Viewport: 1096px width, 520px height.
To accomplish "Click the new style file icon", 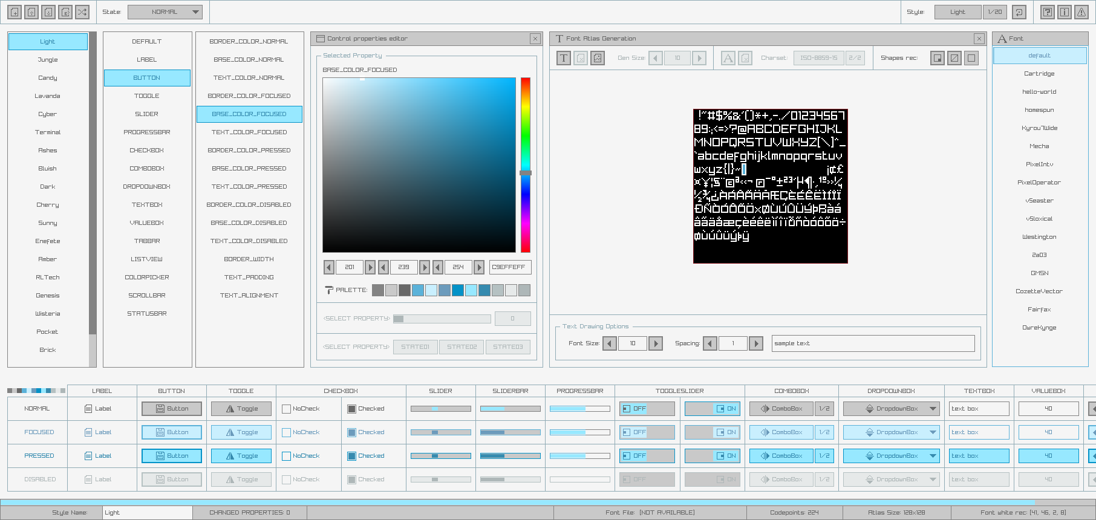I will (15, 12).
